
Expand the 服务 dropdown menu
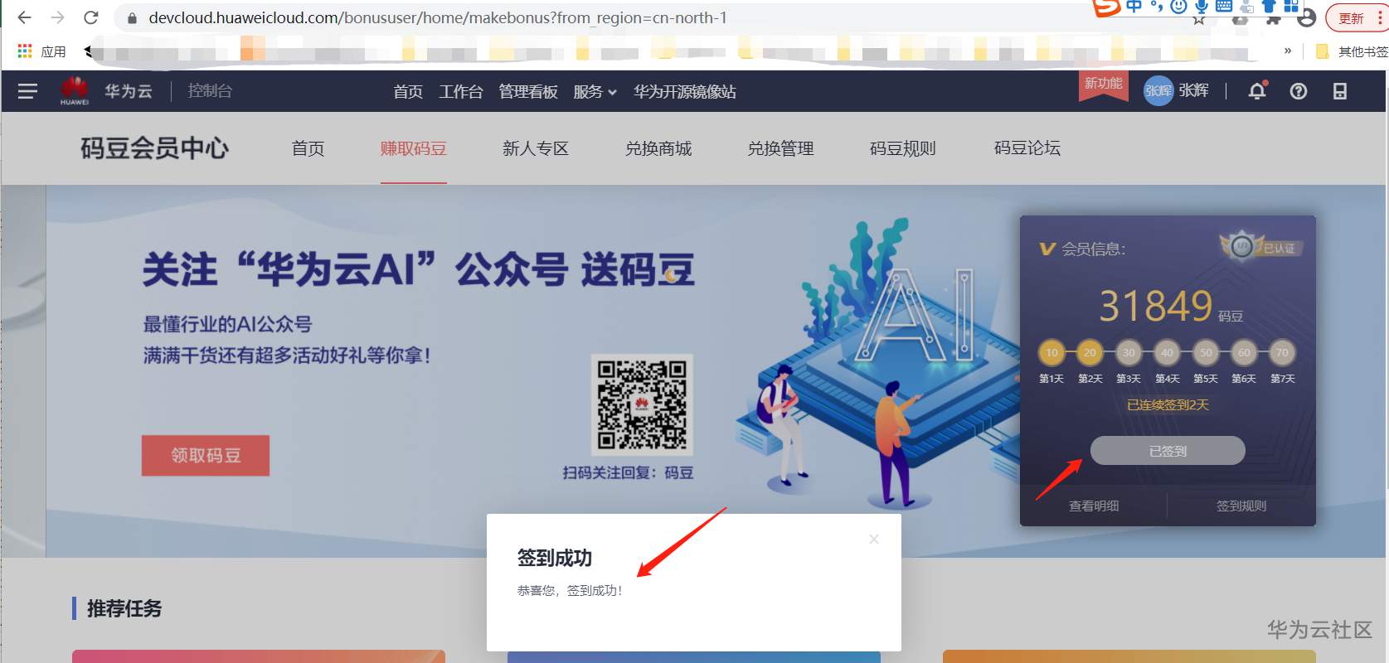tap(595, 91)
